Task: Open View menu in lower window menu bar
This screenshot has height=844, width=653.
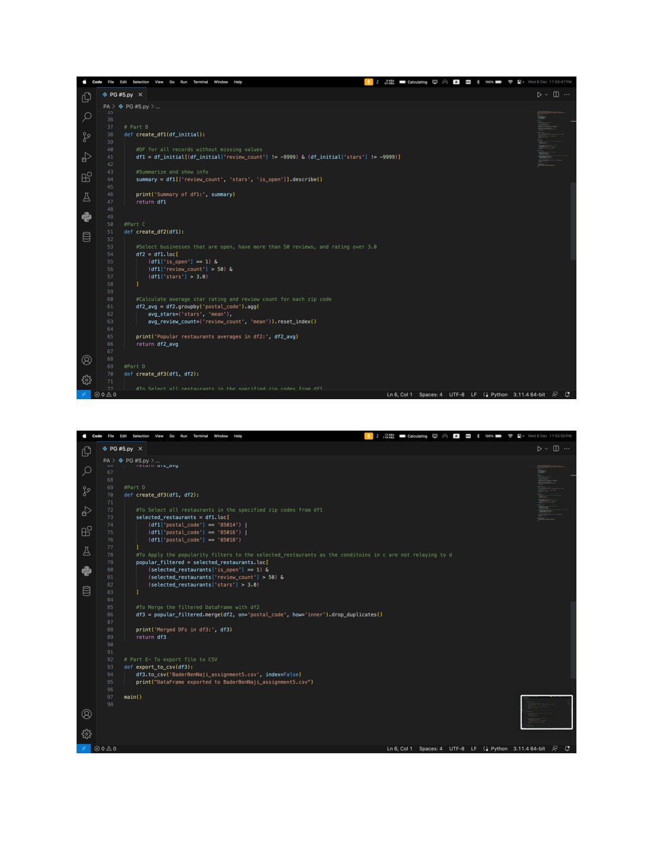Action: [x=159, y=436]
